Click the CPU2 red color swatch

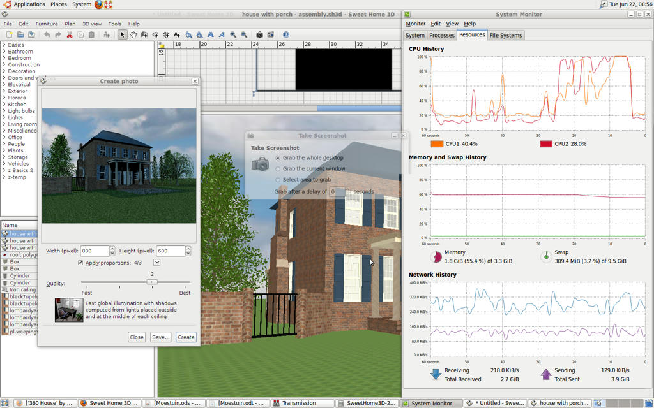[546, 144]
